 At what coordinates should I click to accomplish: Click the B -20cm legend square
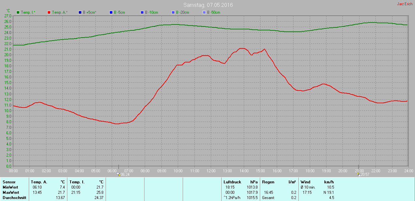(173, 12)
